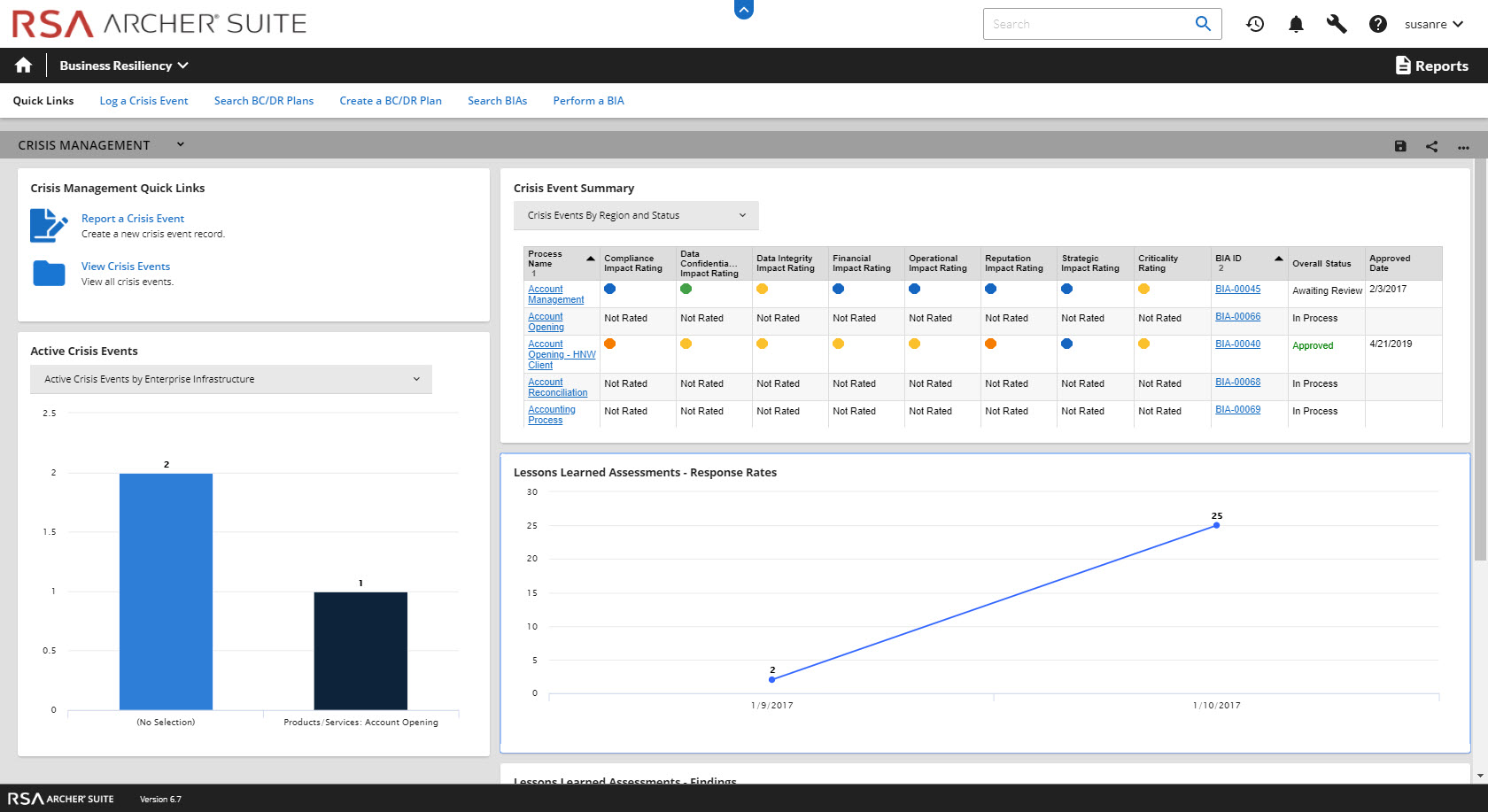Open notifications bell icon
The height and width of the screenshot is (812, 1488).
[x=1296, y=24]
